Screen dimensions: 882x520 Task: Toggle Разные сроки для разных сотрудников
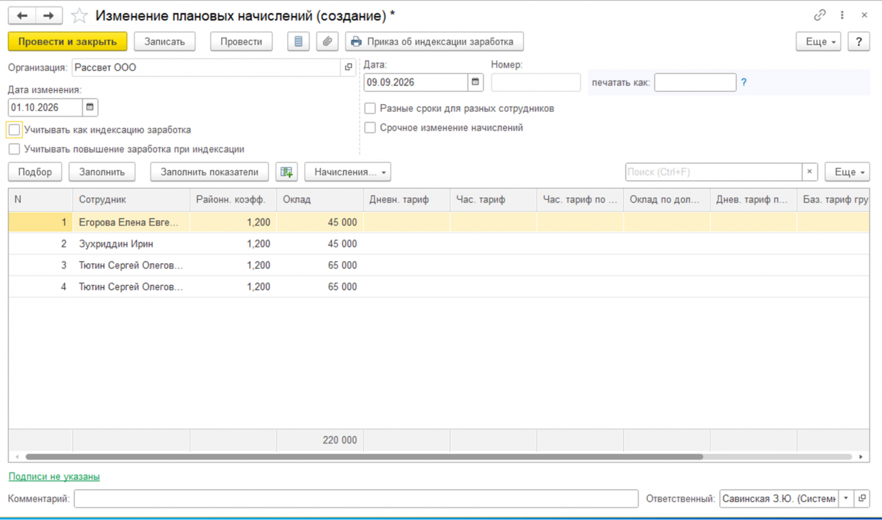(370, 109)
